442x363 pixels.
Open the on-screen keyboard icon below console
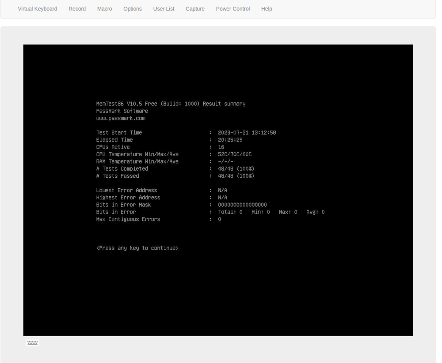click(x=32, y=343)
